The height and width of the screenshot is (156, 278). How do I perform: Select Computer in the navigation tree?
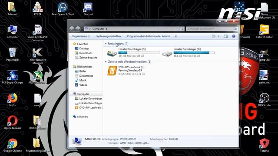pyautogui.click(x=83, y=94)
